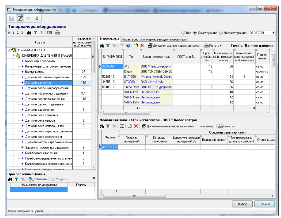Click the Выбор button
The image size is (281, 218).
pos(242,204)
